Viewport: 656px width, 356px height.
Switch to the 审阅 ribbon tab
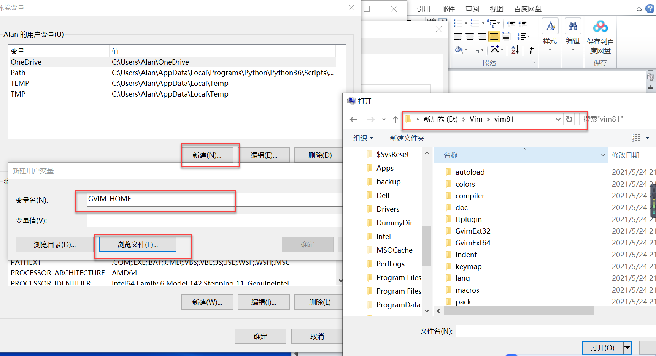click(x=472, y=9)
